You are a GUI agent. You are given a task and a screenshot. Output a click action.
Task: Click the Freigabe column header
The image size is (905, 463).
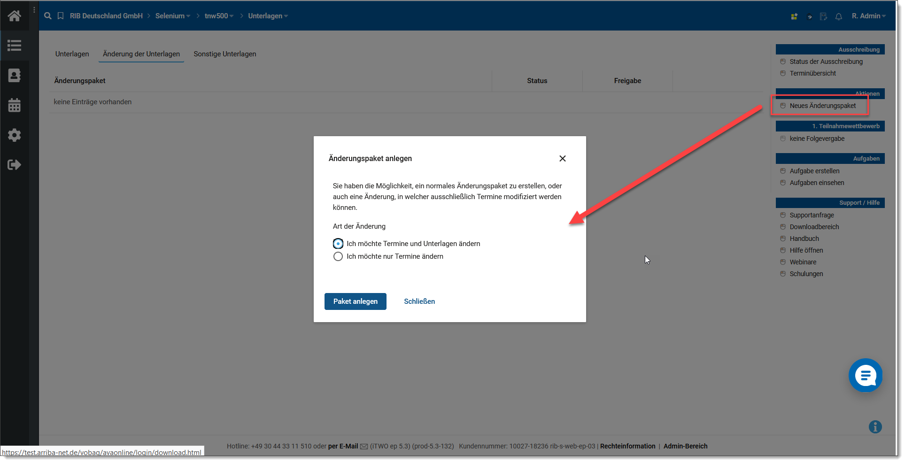pos(627,81)
